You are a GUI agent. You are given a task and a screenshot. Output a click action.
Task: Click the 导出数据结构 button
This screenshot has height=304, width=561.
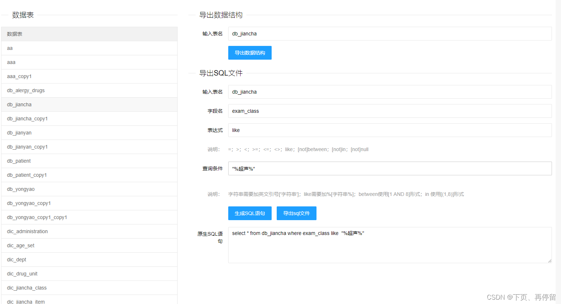(x=250, y=53)
